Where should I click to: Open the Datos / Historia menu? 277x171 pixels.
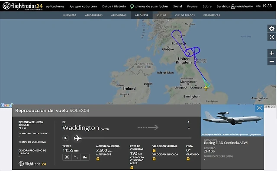click(x=114, y=6)
